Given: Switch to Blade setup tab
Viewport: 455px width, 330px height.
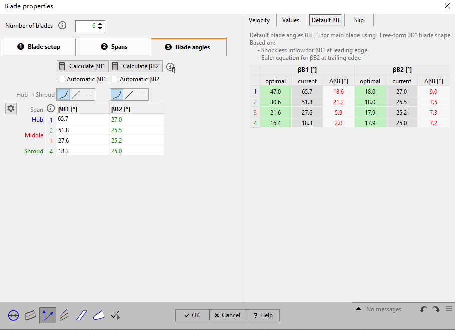Looking at the screenshot, I should click(39, 47).
